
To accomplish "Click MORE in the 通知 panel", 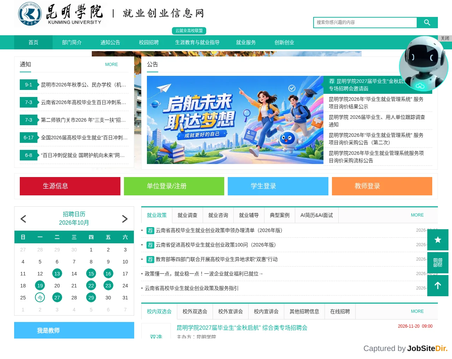I will coord(112,65).
